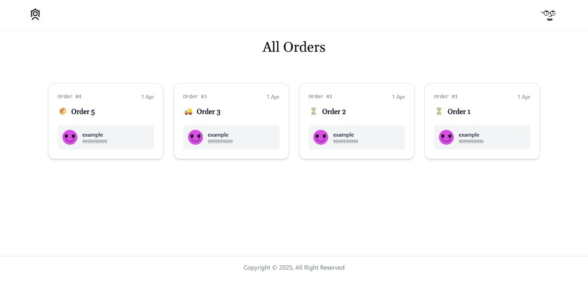Click the All Orders page heading
This screenshot has width=588, height=284.
[x=294, y=47]
